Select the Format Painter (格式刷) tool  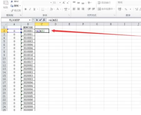(16, 11)
